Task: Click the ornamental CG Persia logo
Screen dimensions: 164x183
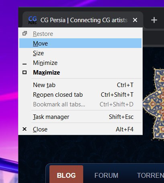Action: click(x=154, y=104)
